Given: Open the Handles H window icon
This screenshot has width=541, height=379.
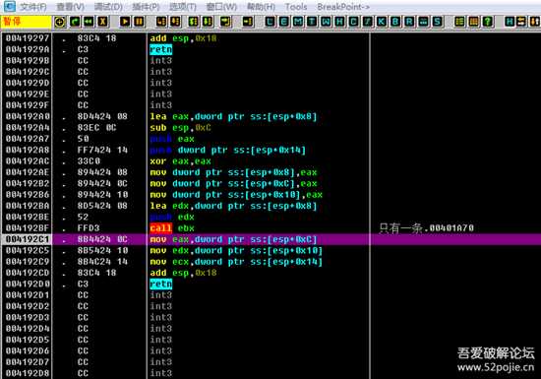Looking at the screenshot, I should pos(339,22).
